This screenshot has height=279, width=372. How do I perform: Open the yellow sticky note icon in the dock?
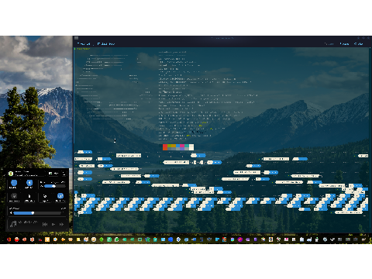click(x=78, y=239)
